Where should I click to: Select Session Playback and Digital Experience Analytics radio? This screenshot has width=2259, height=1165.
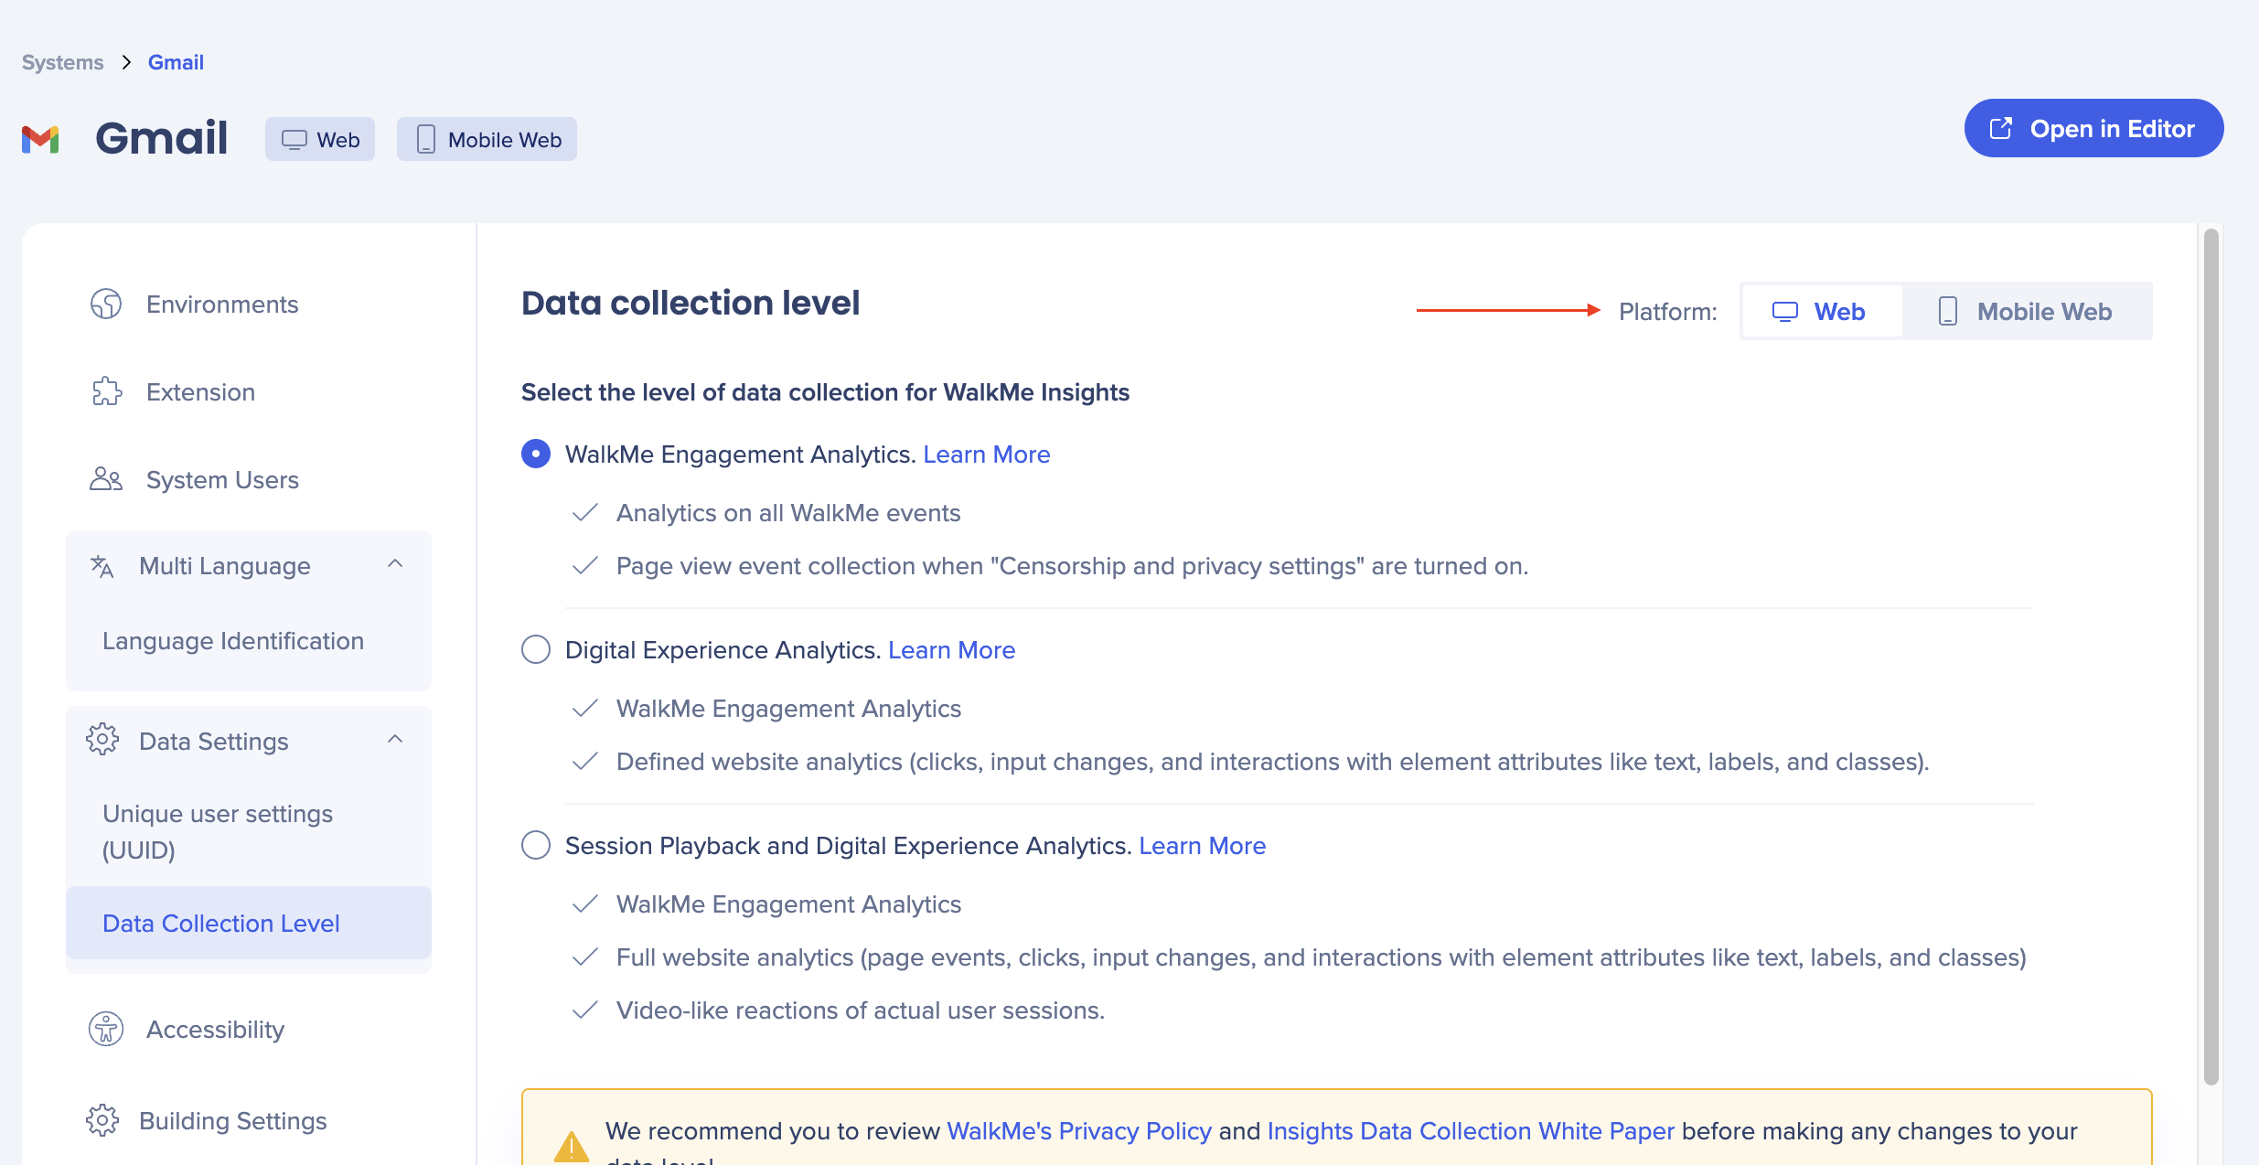(536, 845)
